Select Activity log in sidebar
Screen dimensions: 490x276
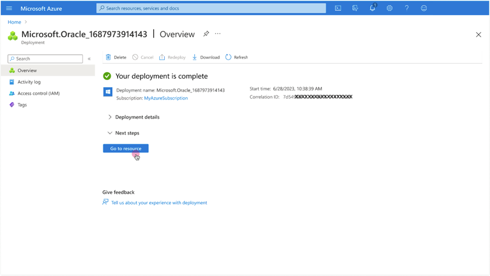(x=29, y=82)
